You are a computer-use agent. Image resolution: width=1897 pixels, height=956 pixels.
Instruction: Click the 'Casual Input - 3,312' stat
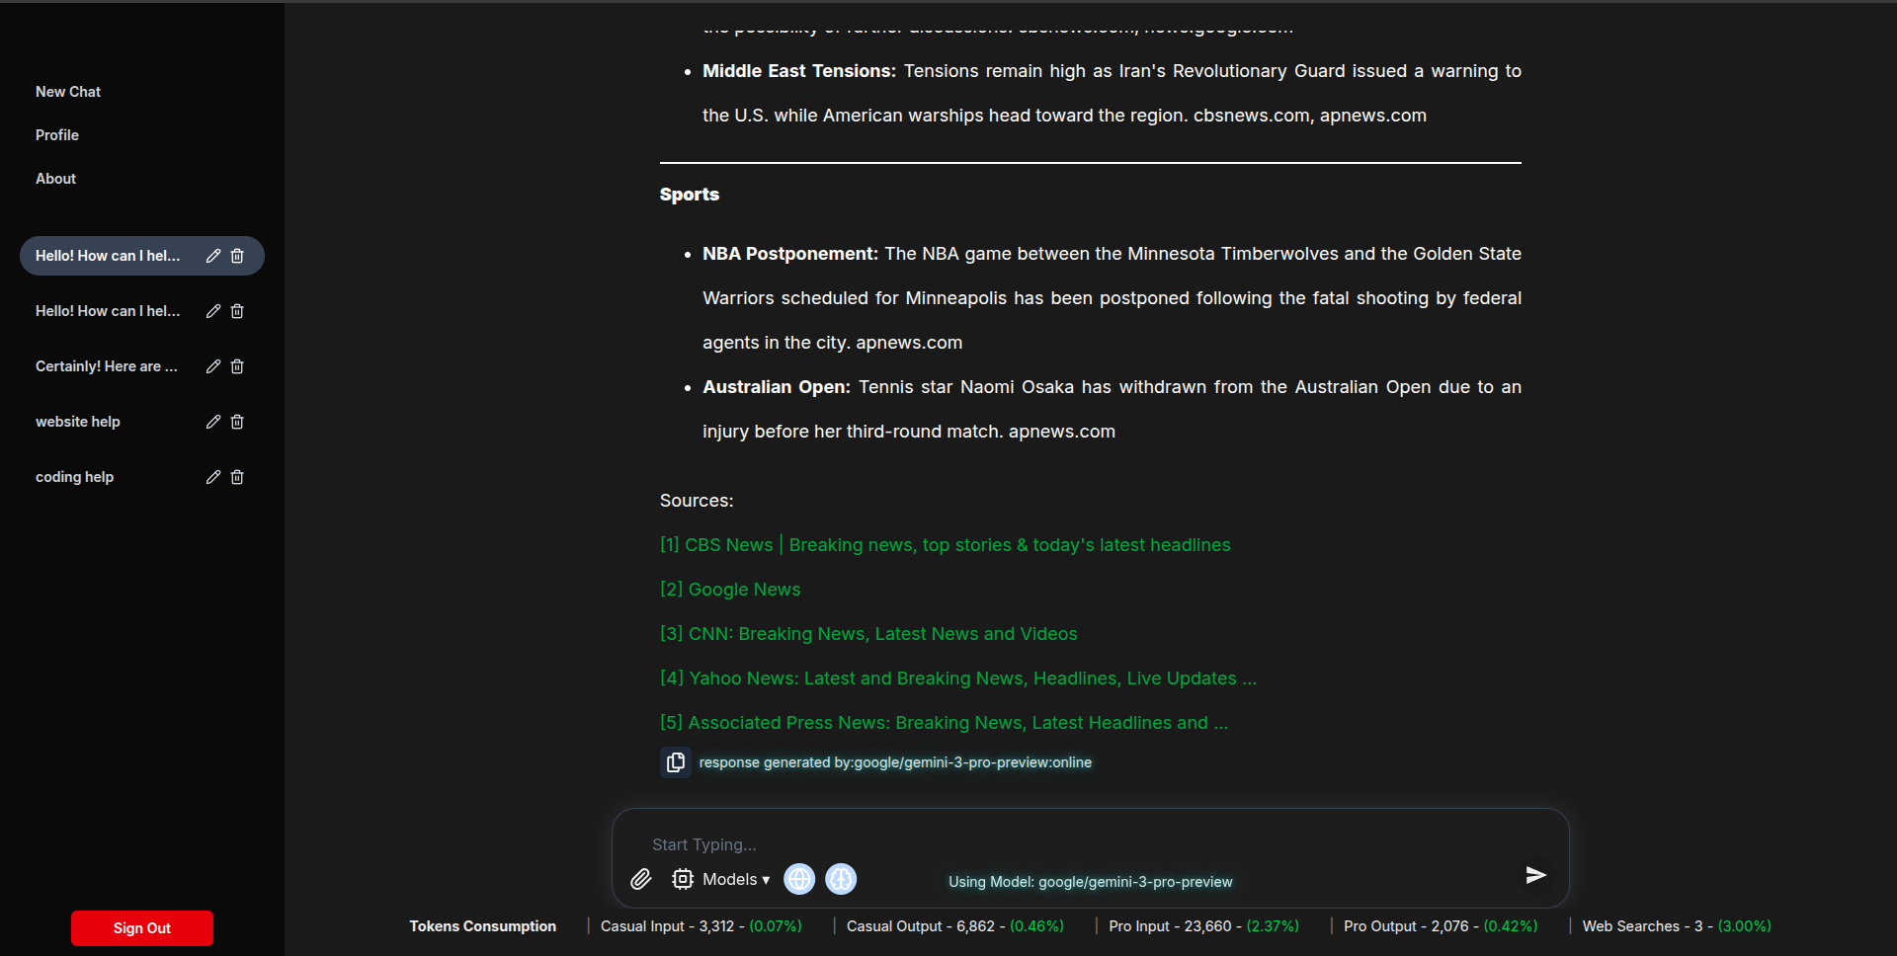[x=701, y=926]
